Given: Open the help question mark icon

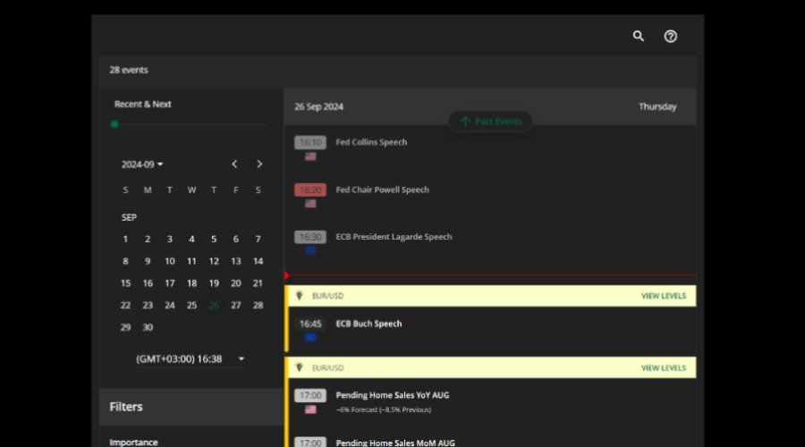Looking at the screenshot, I should pyautogui.click(x=671, y=37).
